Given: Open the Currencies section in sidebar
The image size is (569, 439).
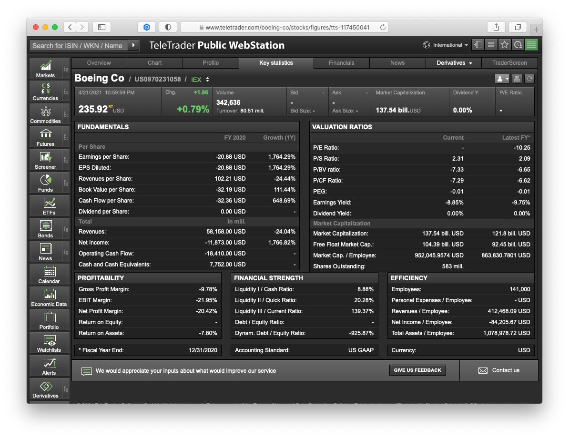Looking at the screenshot, I should pyautogui.click(x=46, y=92).
